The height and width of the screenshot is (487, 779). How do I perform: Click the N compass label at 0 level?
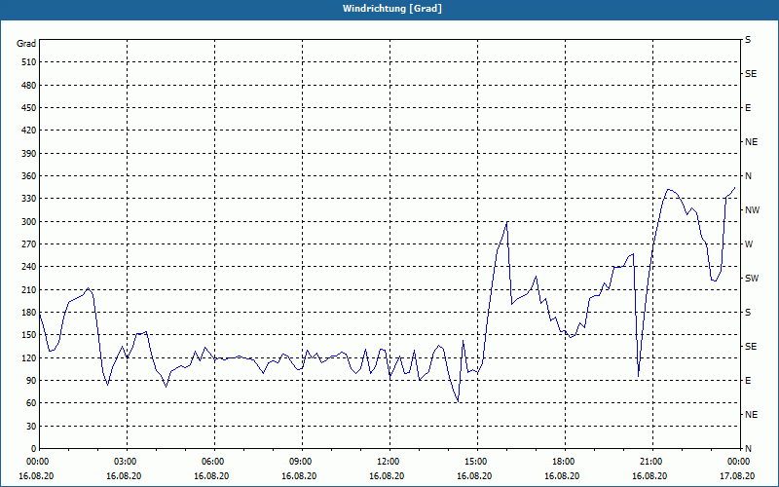748,449
